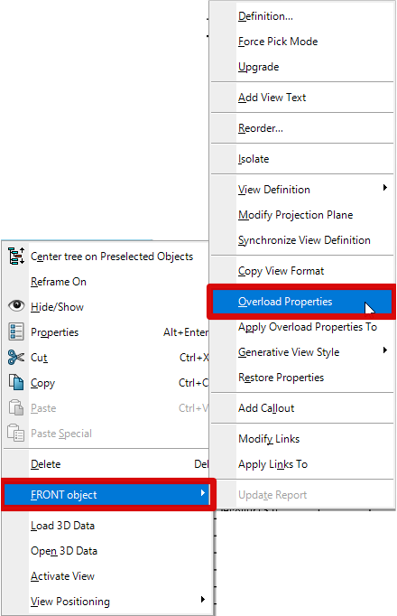Image resolution: width=397 pixels, height=616 pixels.
Task: Click the Copy pages icon
Action: pos(16,382)
